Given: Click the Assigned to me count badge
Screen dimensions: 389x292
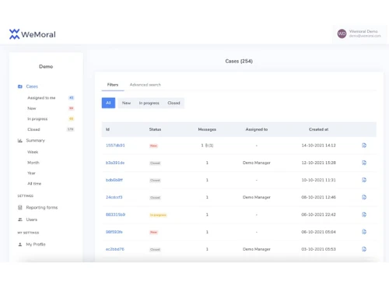Looking at the screenshot, I should pos(72,98).
